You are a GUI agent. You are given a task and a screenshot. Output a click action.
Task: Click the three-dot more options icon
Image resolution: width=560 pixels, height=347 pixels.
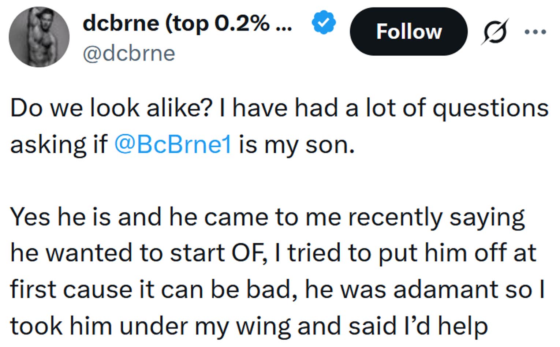tap(535, 32)
